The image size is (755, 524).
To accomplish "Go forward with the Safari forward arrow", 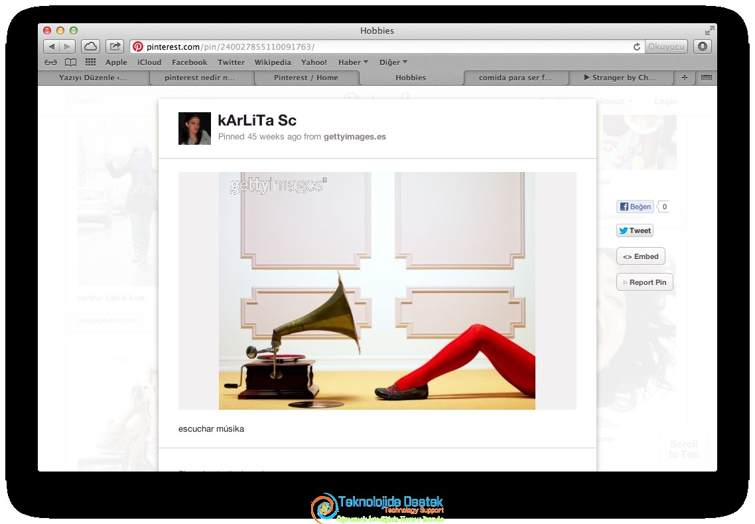I will point(67,46).
